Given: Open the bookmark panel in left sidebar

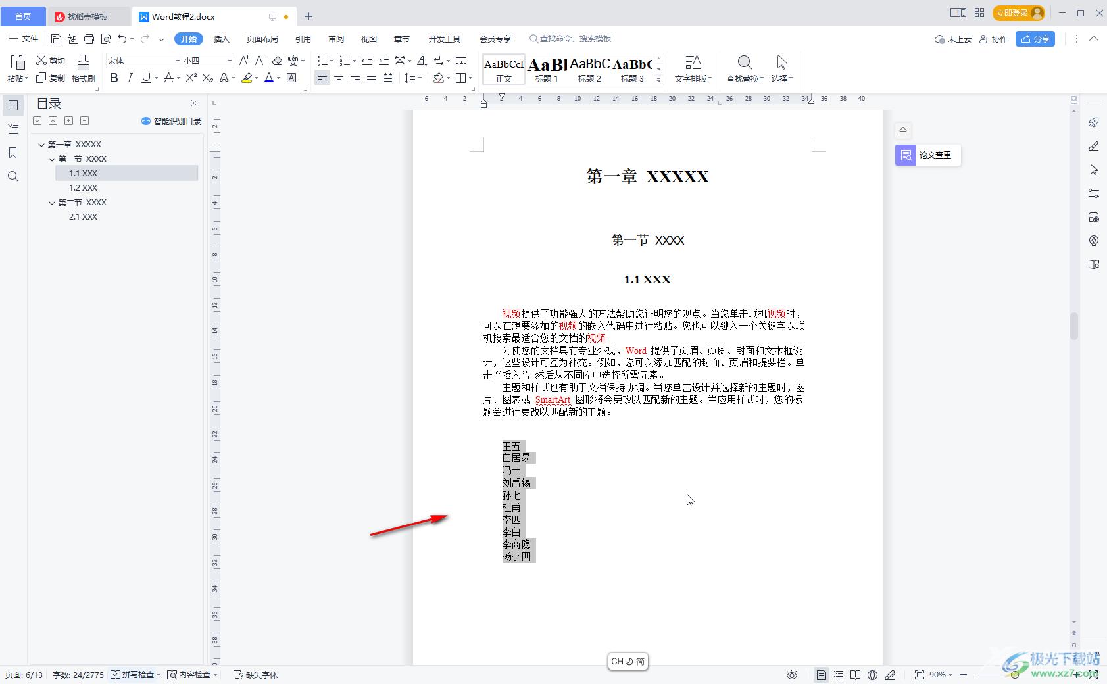Looking at the screenshot, I should pos(13,153).
